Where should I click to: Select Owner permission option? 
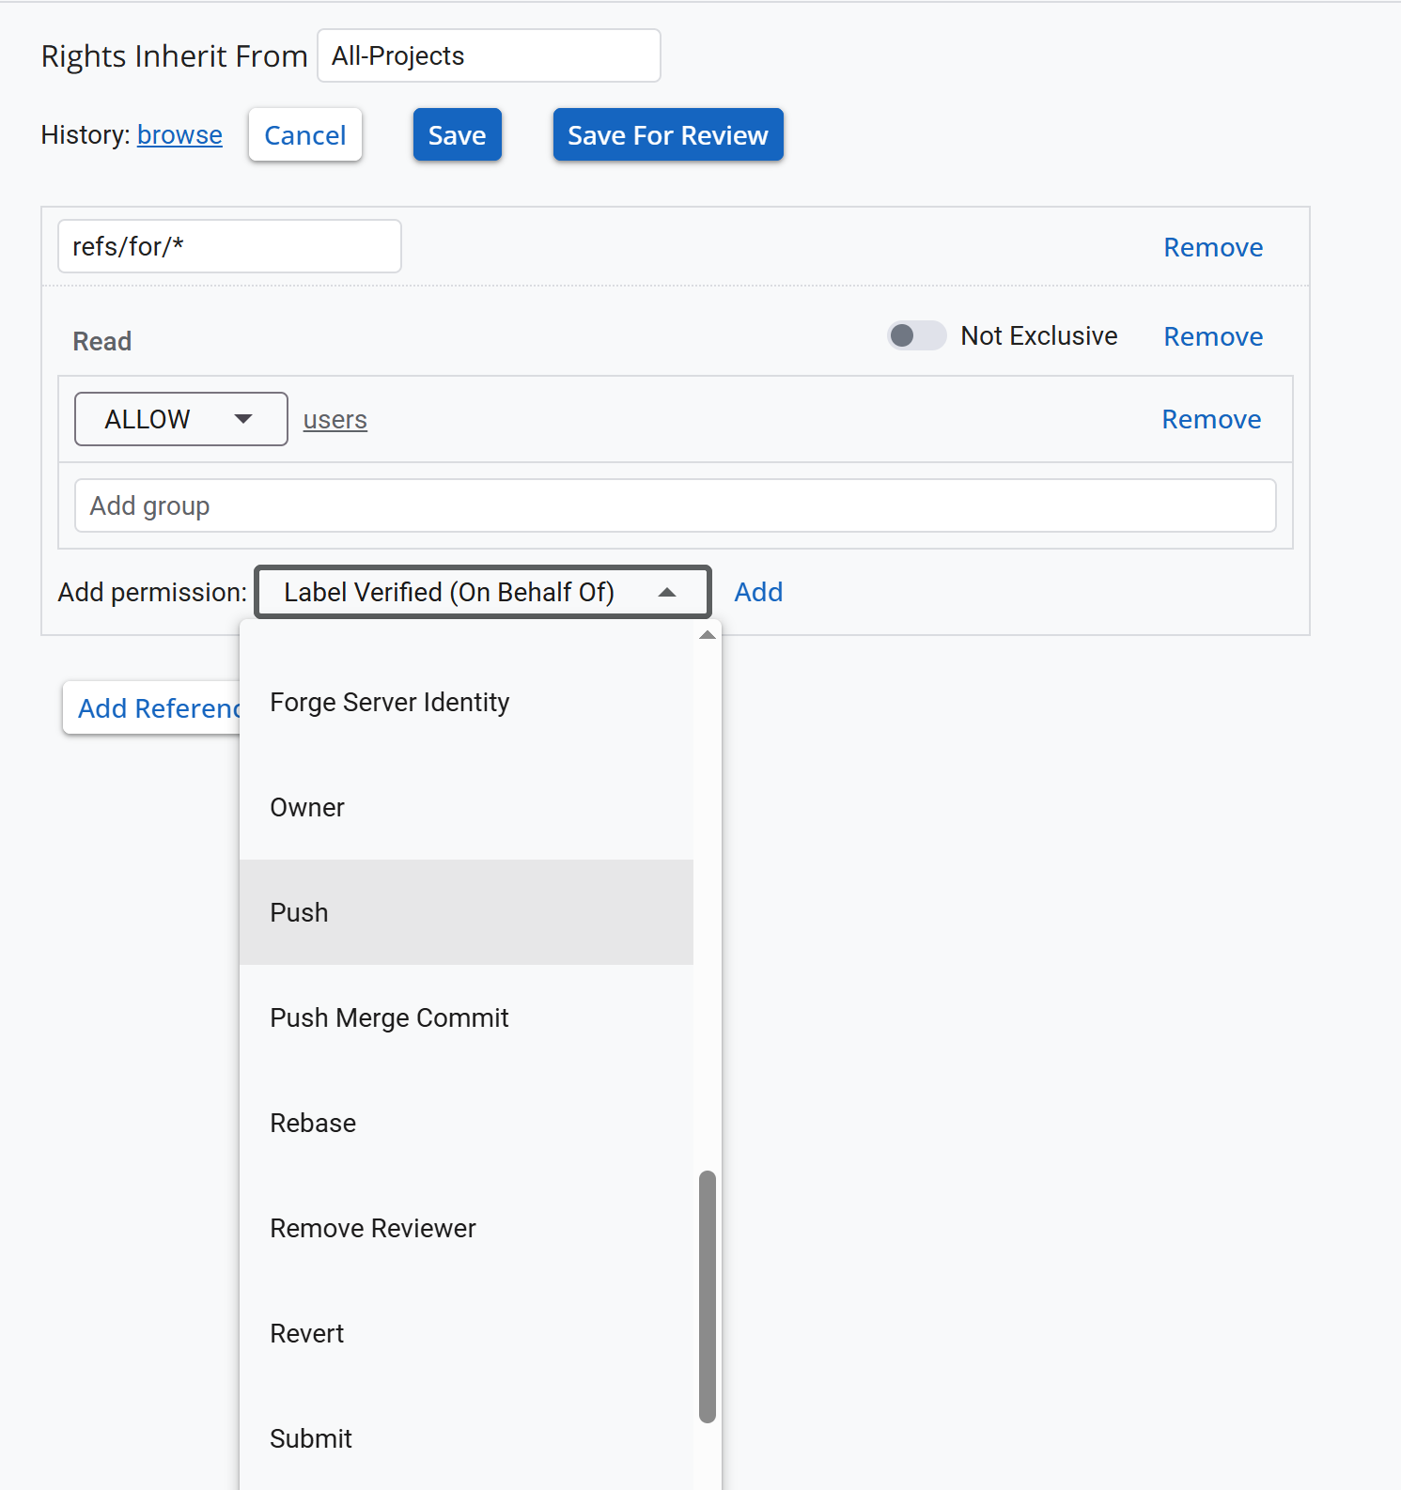pyautogui.click(x=466, y=808)
